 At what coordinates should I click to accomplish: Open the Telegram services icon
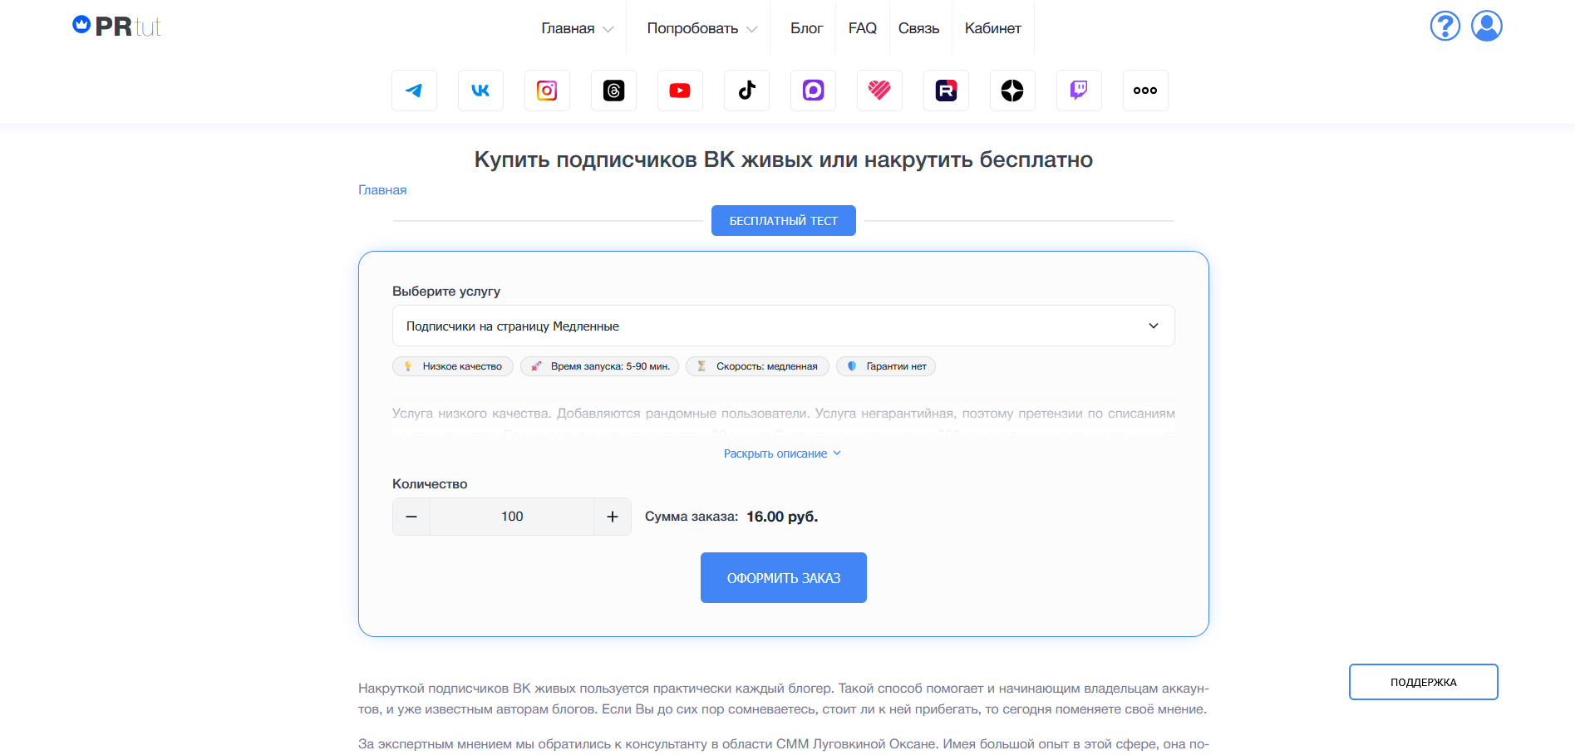[414, 91]
